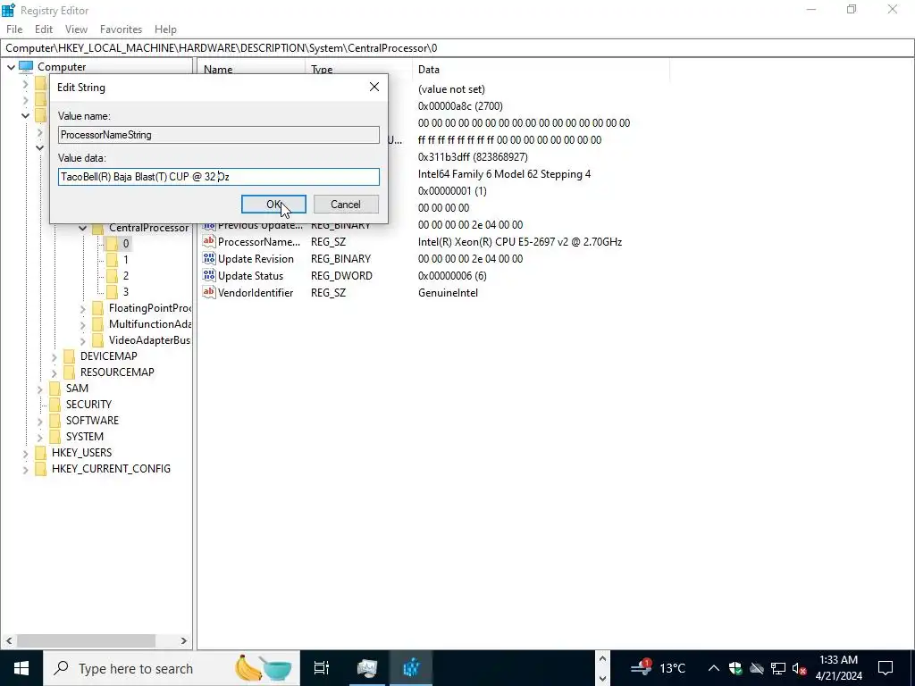Expand the HKEY_USERS hive

tap(26, 453)
